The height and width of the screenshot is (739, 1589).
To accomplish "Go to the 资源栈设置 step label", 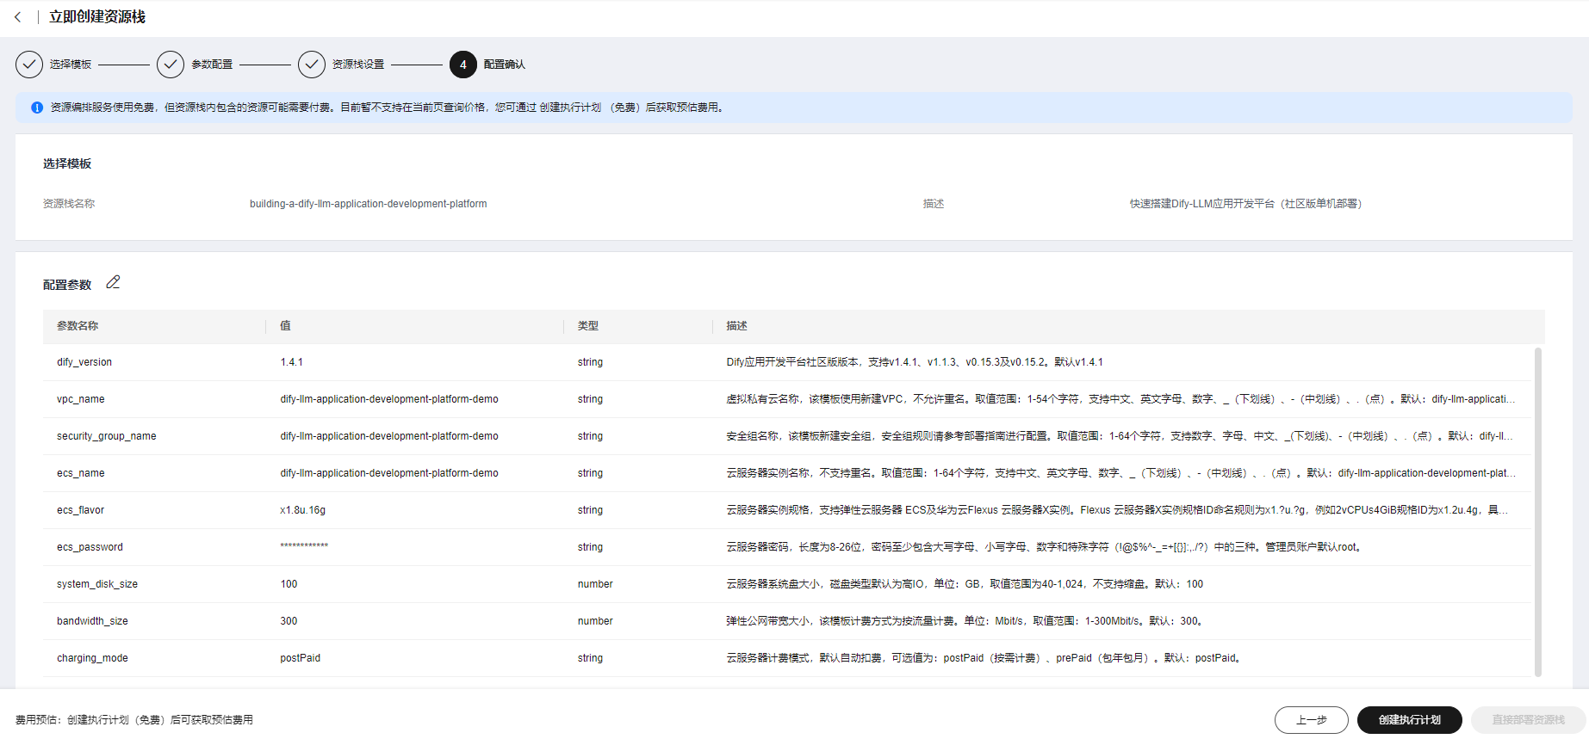I will pos(358,65).
